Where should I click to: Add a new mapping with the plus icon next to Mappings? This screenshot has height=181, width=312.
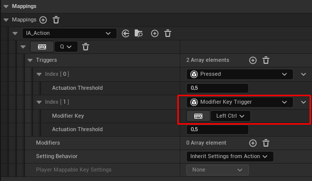[43, 20]
